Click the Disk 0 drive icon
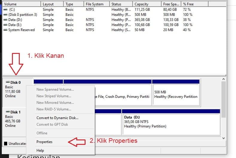236x158 pixels. coord(8,82)
